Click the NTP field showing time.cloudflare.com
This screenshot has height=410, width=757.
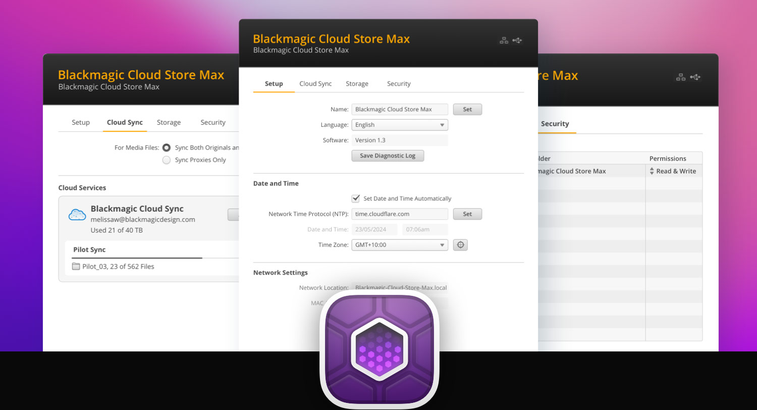(x=400, y=214)
